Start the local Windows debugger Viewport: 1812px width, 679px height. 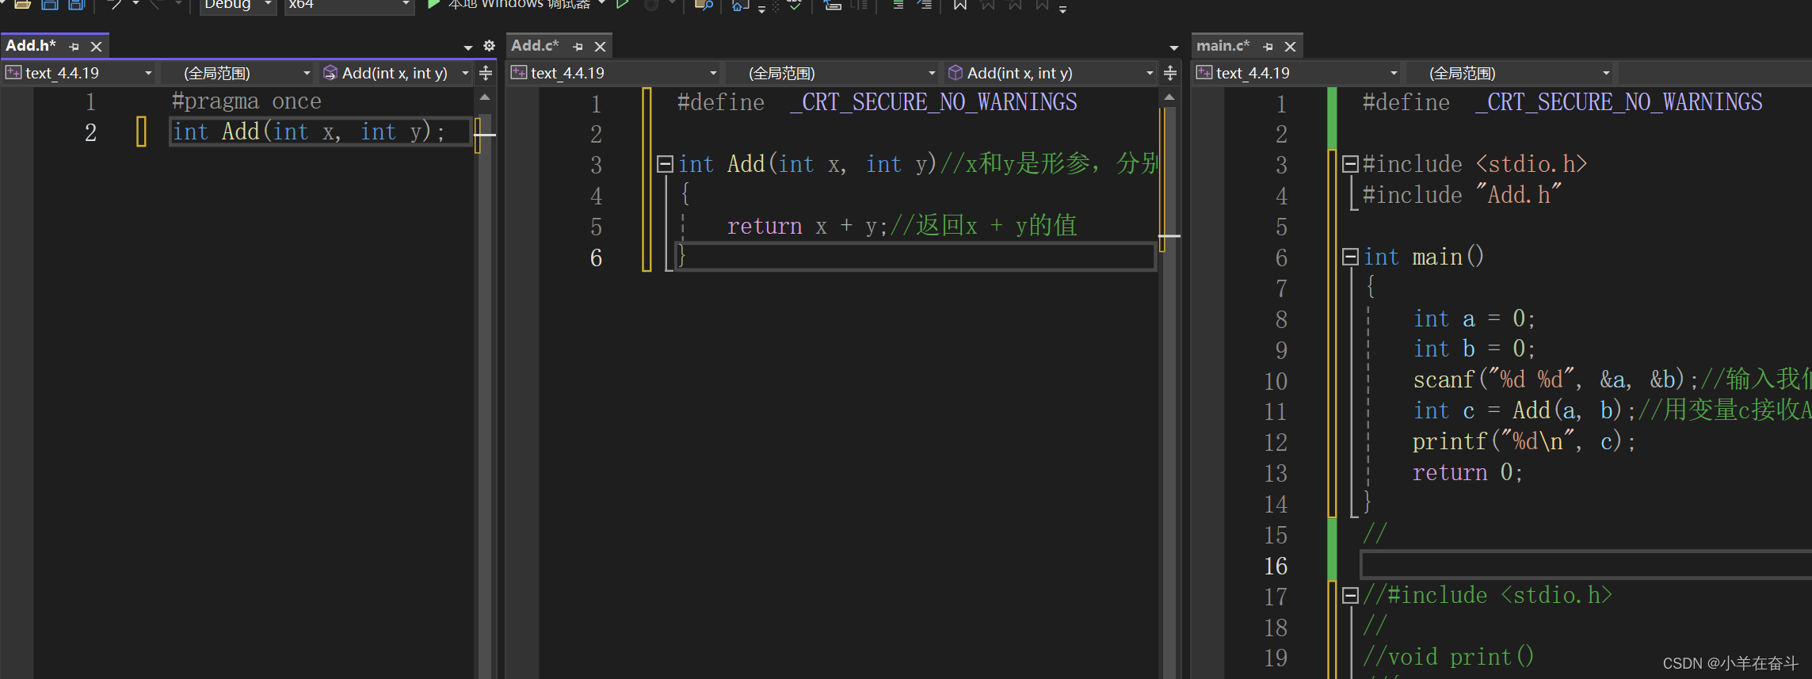[509, 5]
